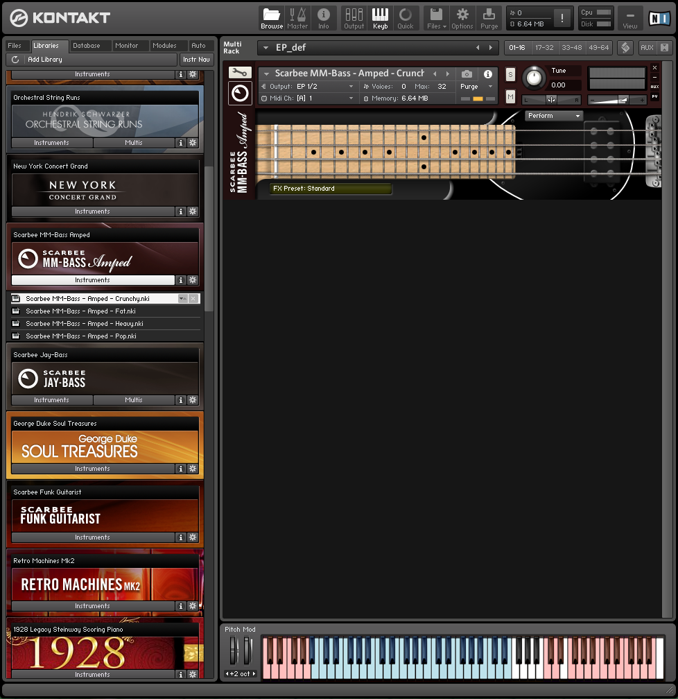This screenshot has height=699, width=678.
Task: Switch rack page to 33-48
Action: (x=571, y=48)
